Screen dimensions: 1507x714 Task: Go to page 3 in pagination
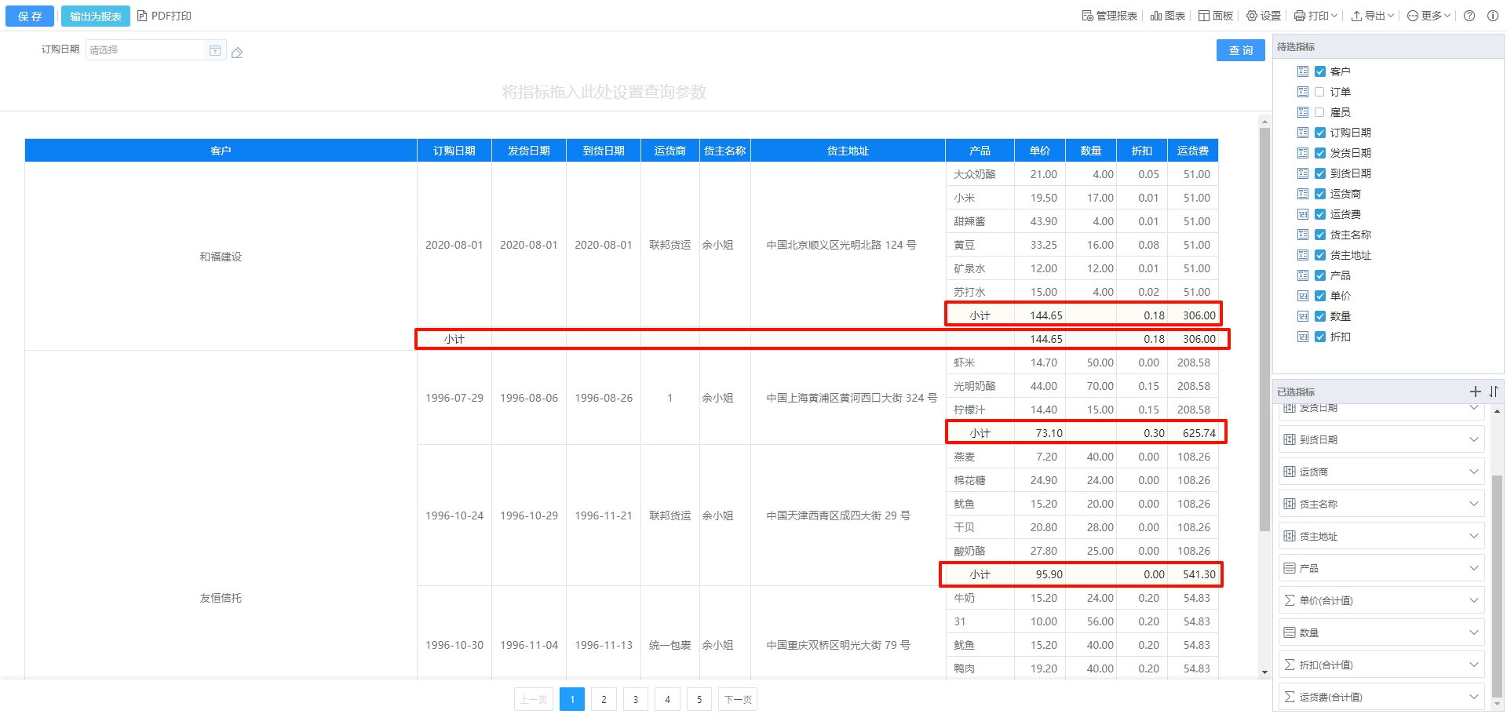coord(636,699)
